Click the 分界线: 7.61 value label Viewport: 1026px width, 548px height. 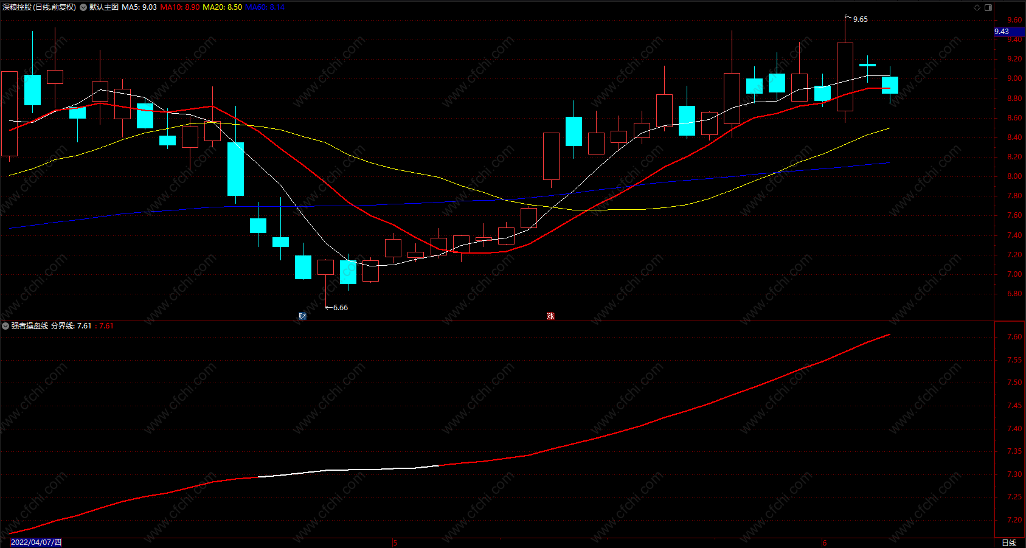point(71,326)
